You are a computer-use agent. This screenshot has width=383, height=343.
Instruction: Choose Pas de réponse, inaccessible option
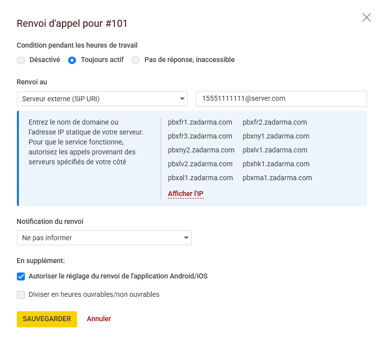[x=136, y=60]
